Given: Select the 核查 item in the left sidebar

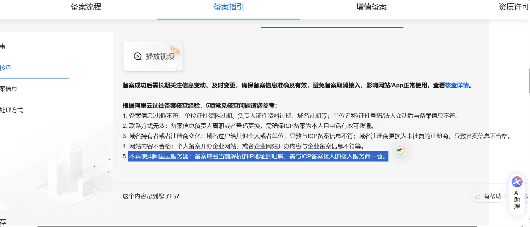Looking at the screenshot, I should point(6,68).
